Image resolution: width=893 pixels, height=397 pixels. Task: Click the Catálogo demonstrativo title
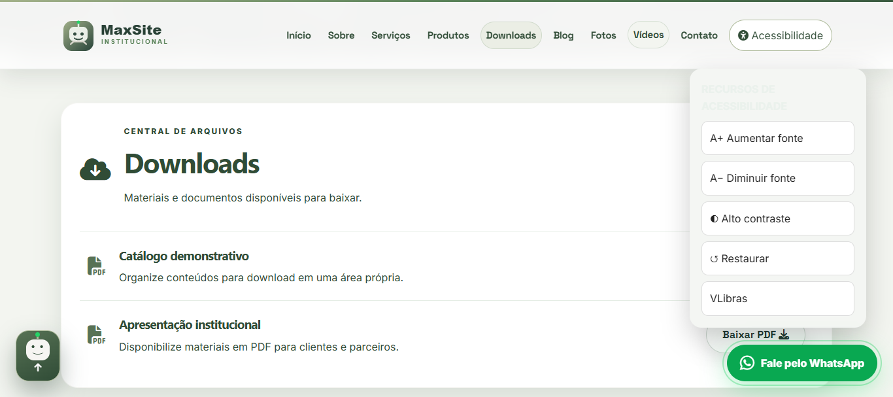(x=184, y=256)
